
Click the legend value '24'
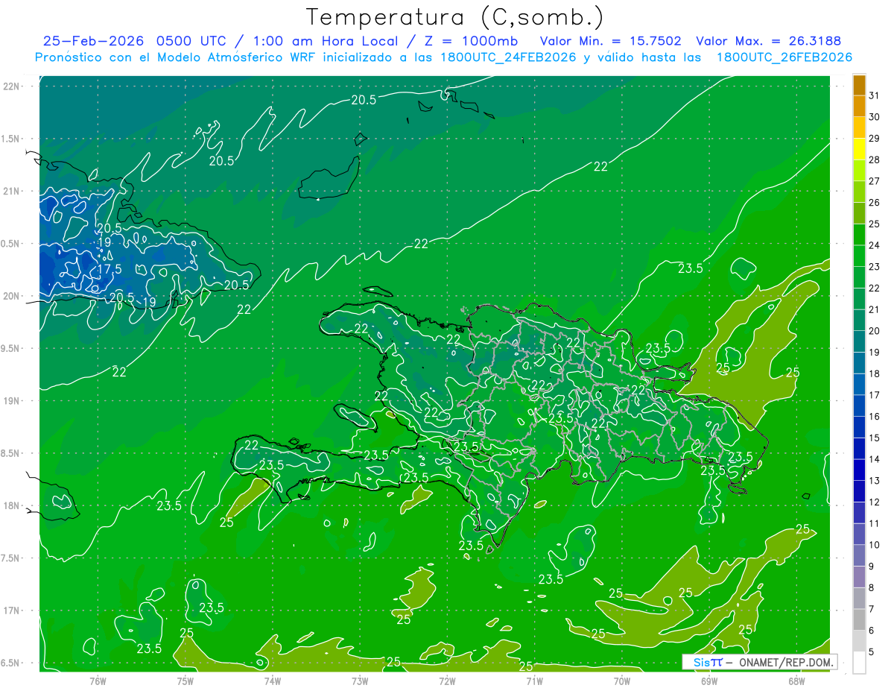pyautogui.click(x=875, y=245)
